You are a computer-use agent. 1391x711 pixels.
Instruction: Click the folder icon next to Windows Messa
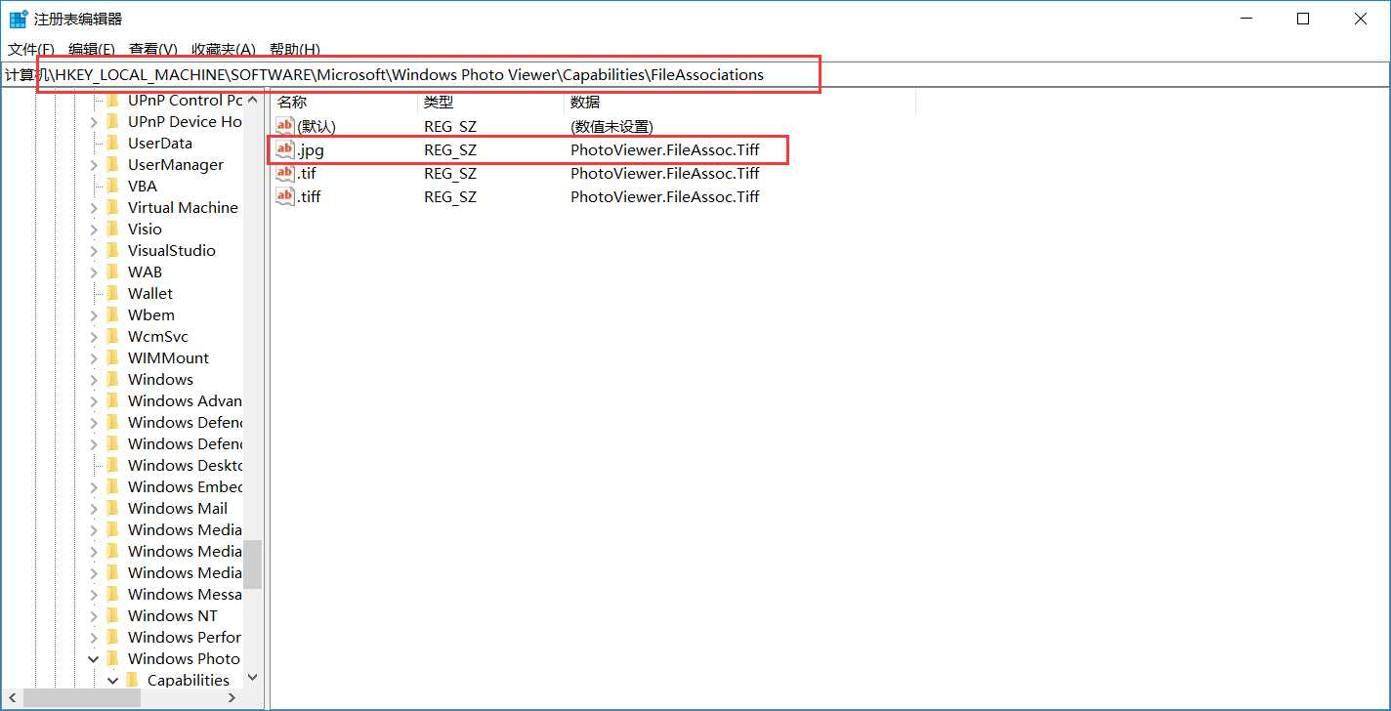(112, 594)
